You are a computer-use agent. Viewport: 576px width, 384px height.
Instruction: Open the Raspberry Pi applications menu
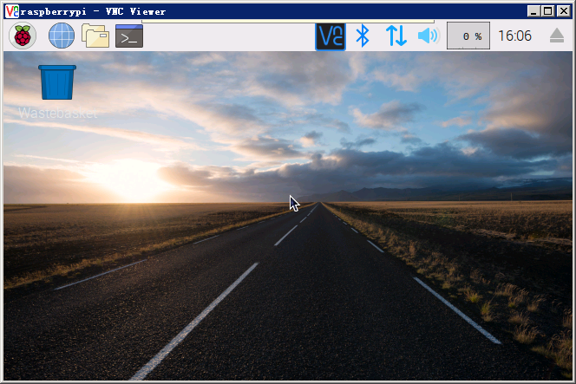click(x=23, y=36)
